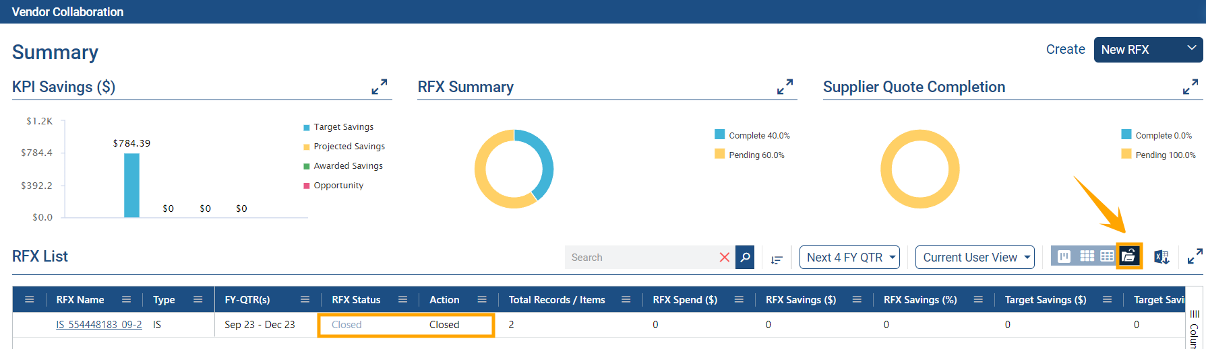Screen dimensions: 1206x349
Task: Expand the RFX Summary chart panel
Action: click(x=785, y=87)
